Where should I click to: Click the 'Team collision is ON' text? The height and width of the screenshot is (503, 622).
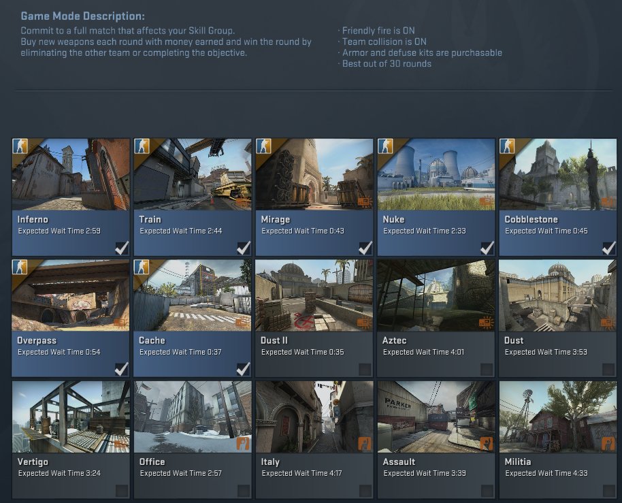384,42
